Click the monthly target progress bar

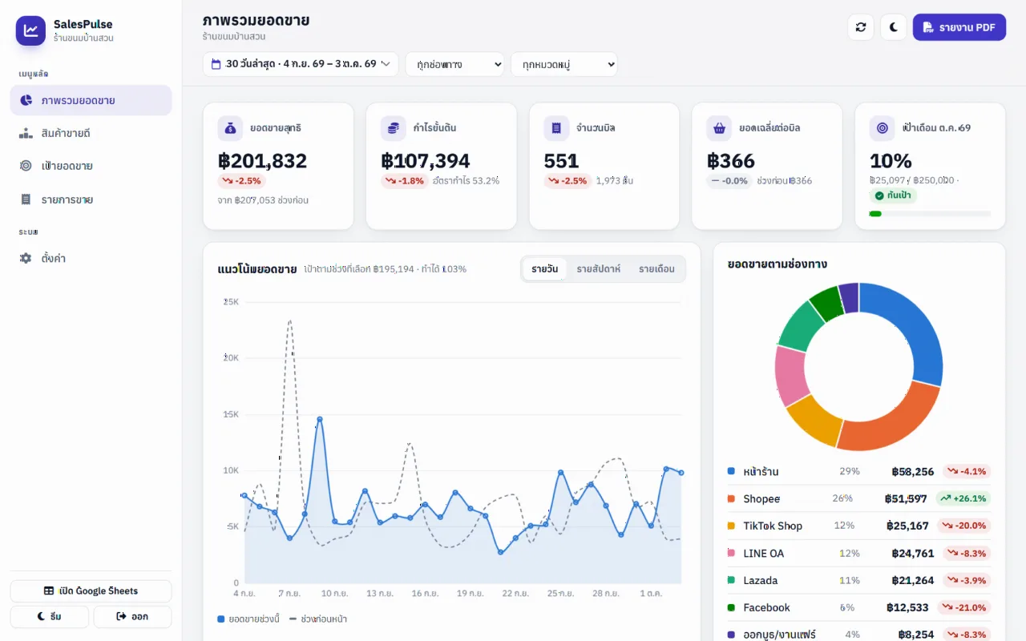[x=930, y=214]
